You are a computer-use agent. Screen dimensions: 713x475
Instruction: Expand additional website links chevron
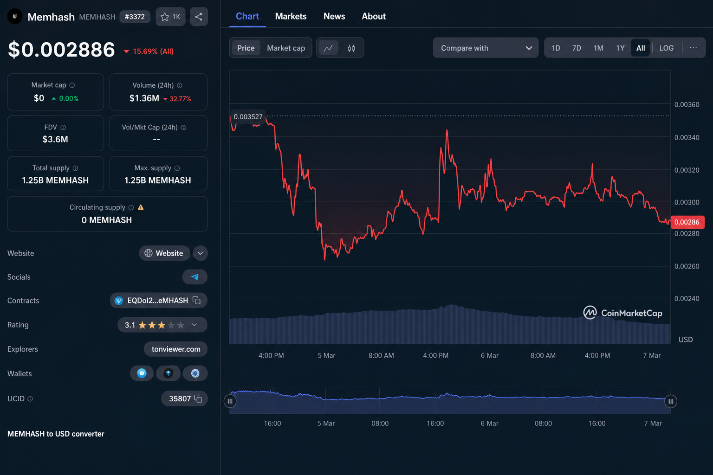(200, 253)
